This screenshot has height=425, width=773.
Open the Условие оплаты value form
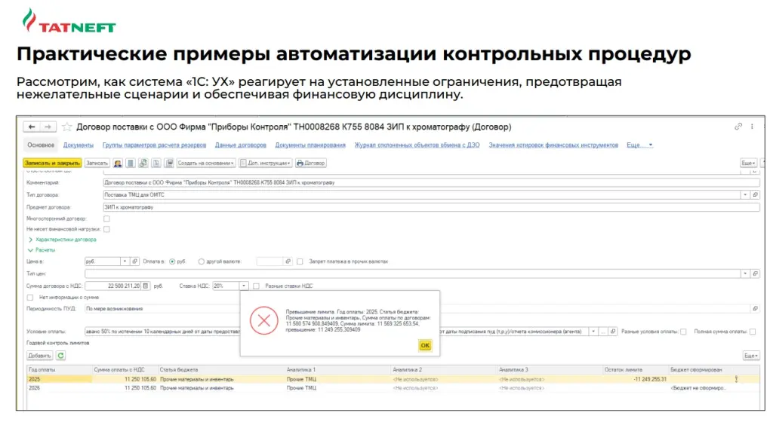[x=613, y=332]
